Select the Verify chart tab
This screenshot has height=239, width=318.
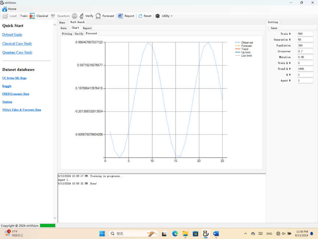[79, 34]
